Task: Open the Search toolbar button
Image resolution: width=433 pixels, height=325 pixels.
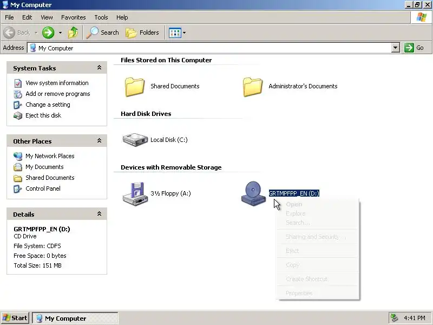Action: 102,32
